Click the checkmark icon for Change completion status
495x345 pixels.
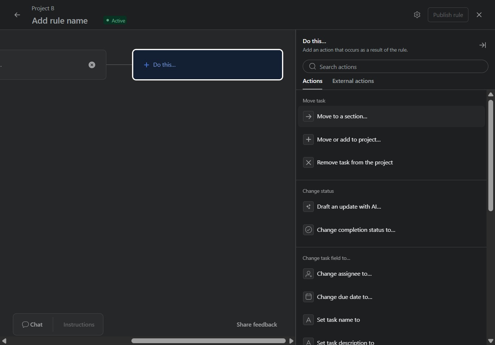tap(309, 230)
